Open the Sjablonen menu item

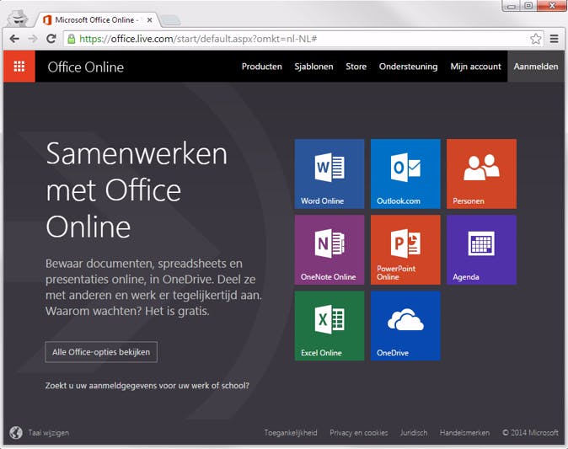(313, 67)
